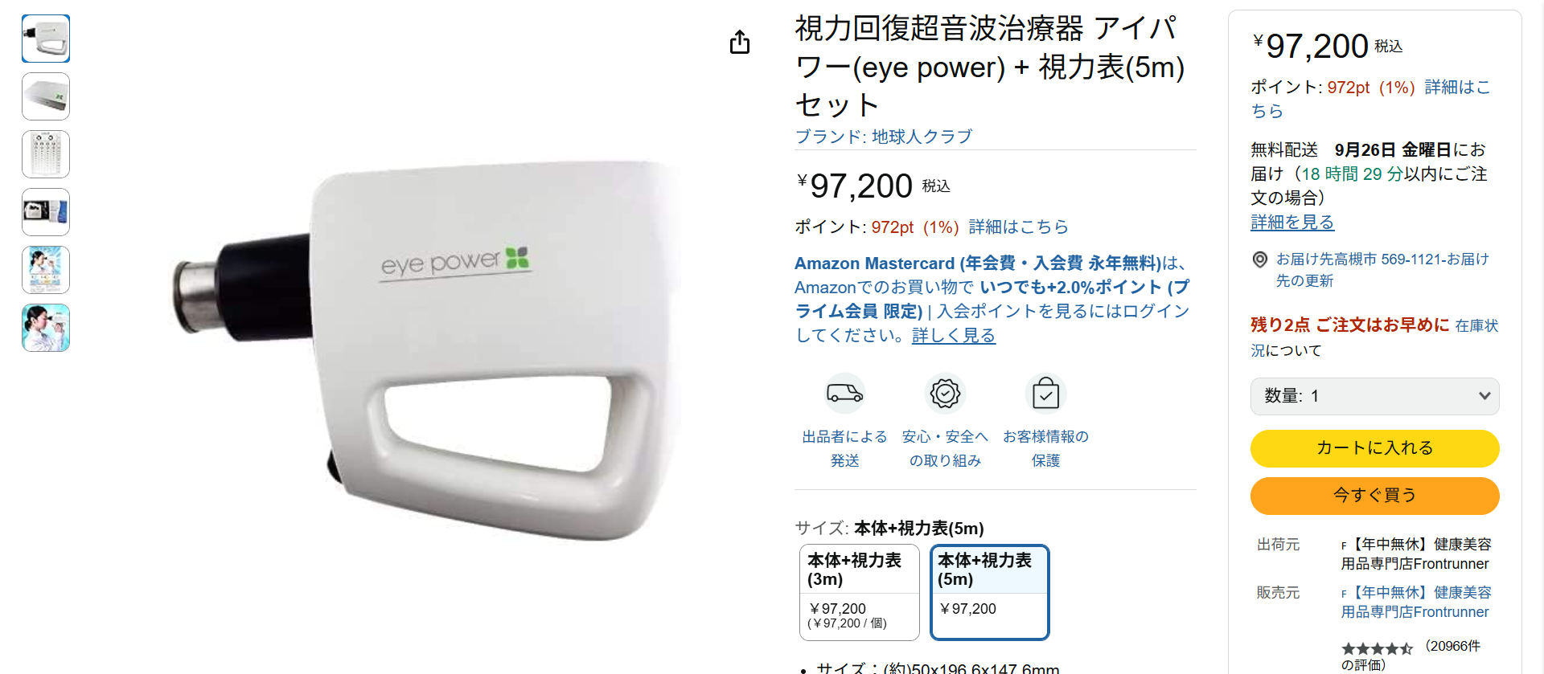Viewport: 1544px width, 674px height.
Task: Click the カートに入れる button
Action: pos(1374,448)
